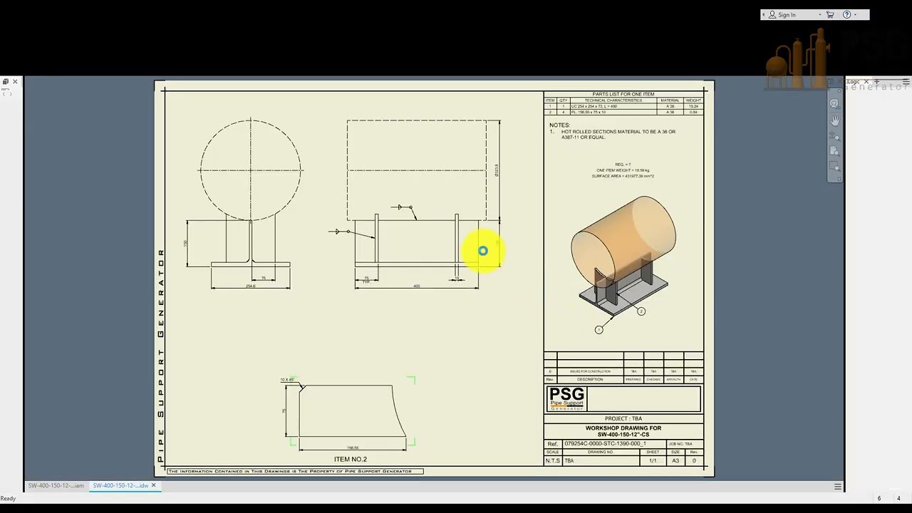
Task: Click balloon number 2 on isometric view
Action: point(641,311)
